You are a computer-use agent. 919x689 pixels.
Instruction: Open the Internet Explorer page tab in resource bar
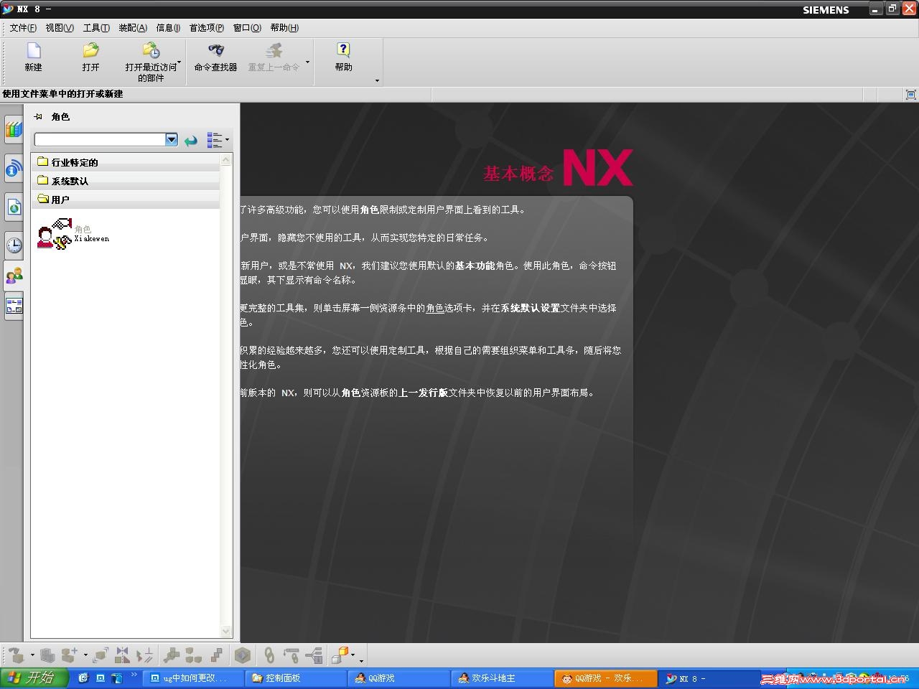(14, 208)
